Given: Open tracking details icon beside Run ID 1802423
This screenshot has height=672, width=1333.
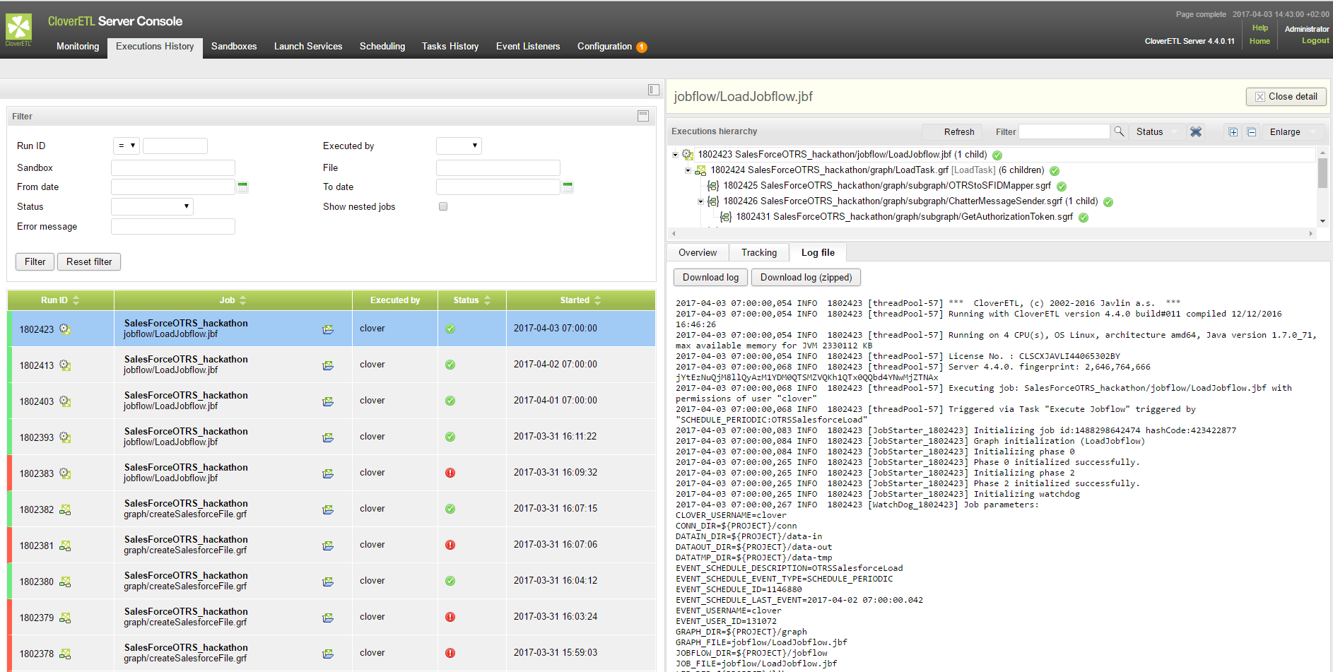Looking at the screenshot, I should pos(65,329).
